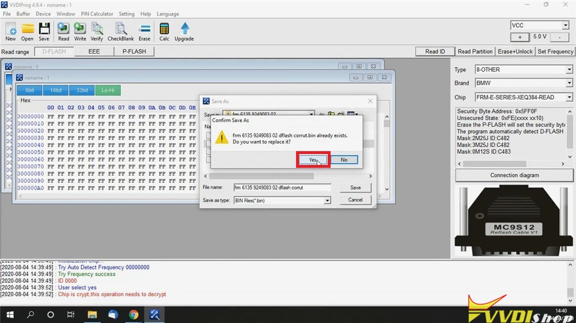
Task: Click the Set Frequency button
Action: [555, 51]
